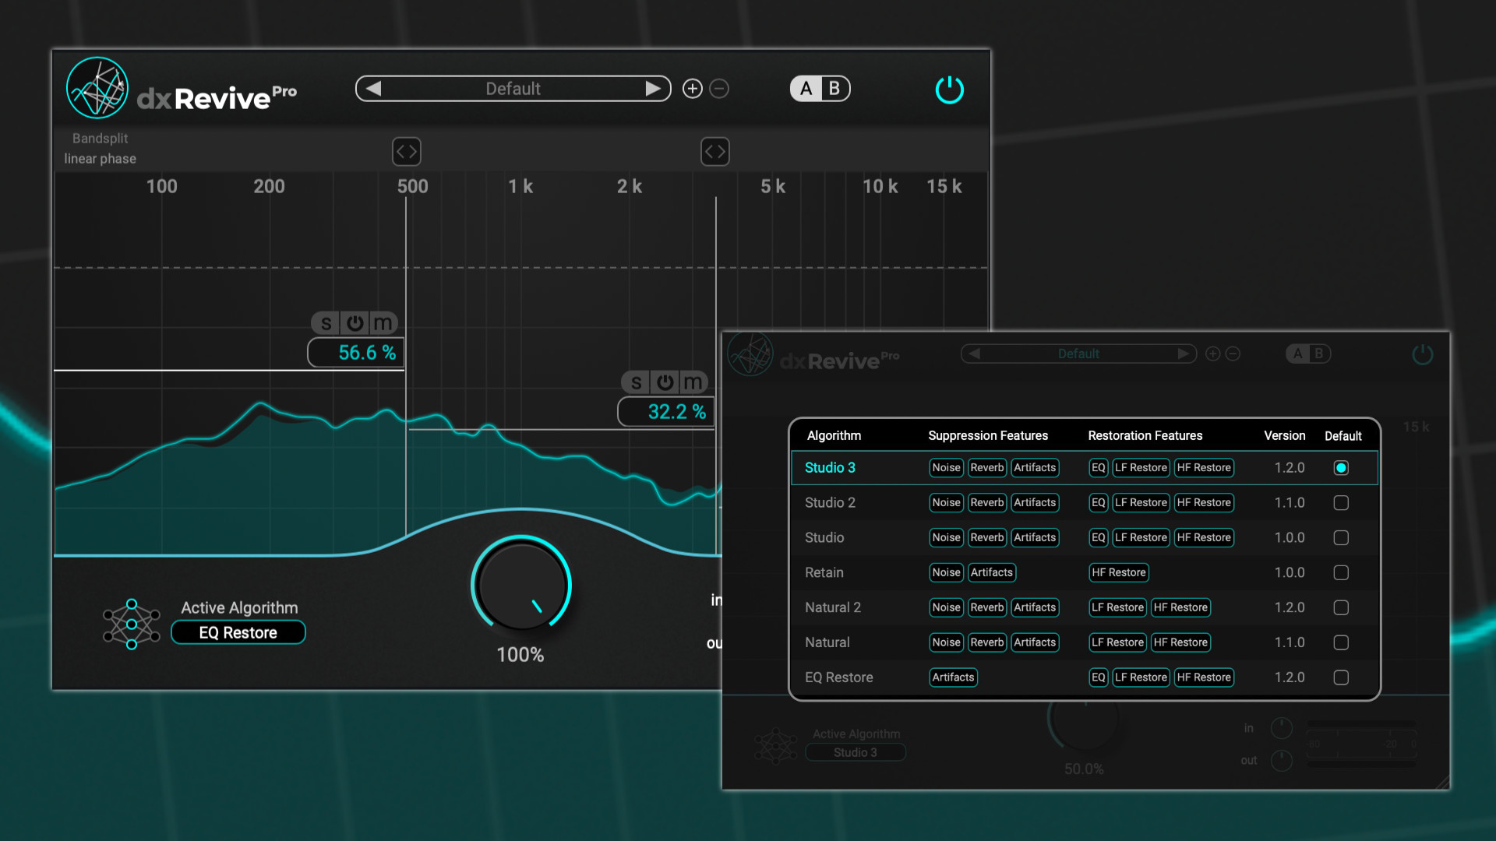This screenshot has height=841, width=1496.
Task: Select the Retain algorithm row
Action: 824,572
